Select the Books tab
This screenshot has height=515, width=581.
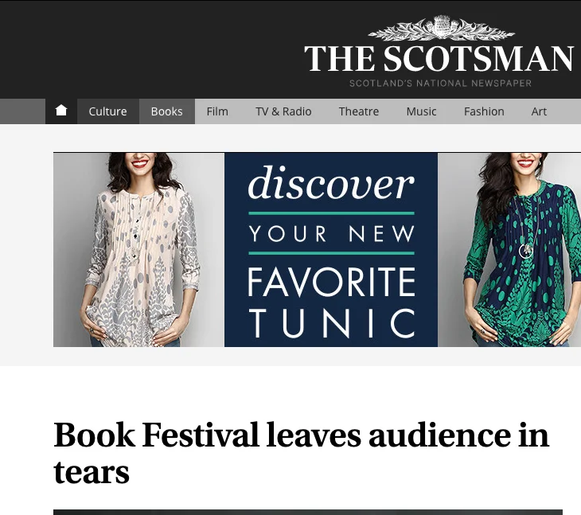[x=167, y=111]
